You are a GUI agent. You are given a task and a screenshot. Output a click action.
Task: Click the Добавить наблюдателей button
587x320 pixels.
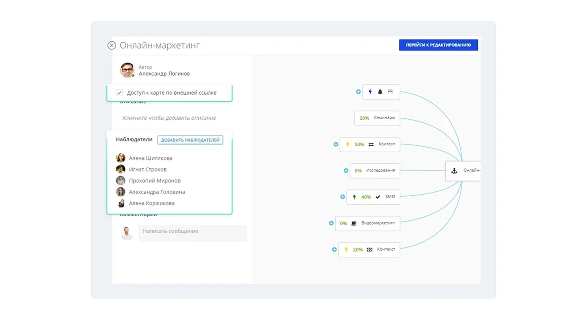[190, 140]
